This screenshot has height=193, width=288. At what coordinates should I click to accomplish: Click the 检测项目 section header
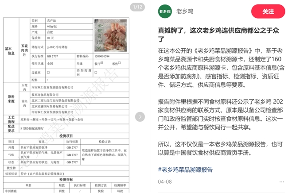[x=66, y=136]
